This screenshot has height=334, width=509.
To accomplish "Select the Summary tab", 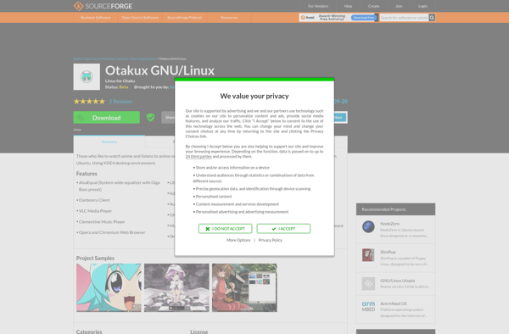I will click(x=109, y=142).
